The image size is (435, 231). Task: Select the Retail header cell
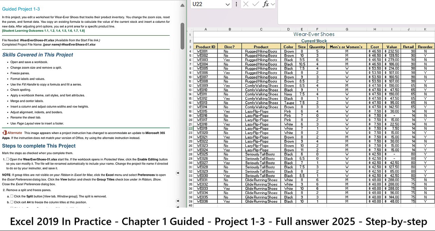point(408,47)
